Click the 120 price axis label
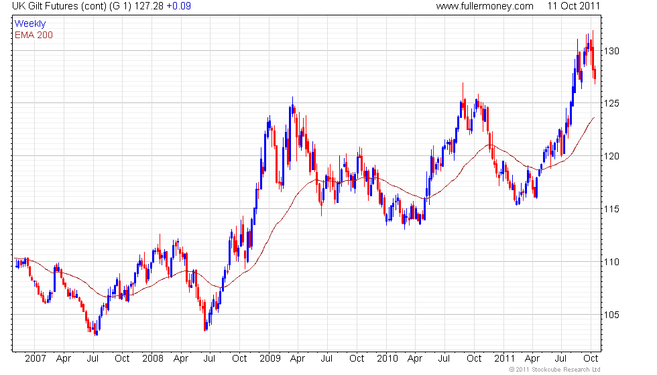Image resolution: width=657 pixels, height=375 pixels. 611,156
